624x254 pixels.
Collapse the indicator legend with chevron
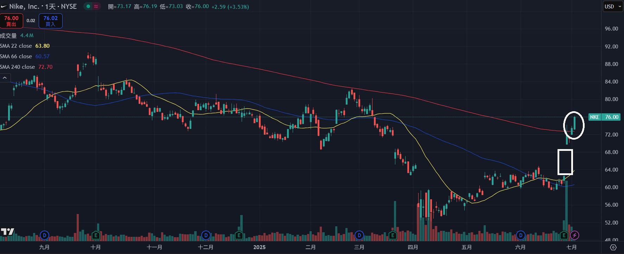pos(5,78)
